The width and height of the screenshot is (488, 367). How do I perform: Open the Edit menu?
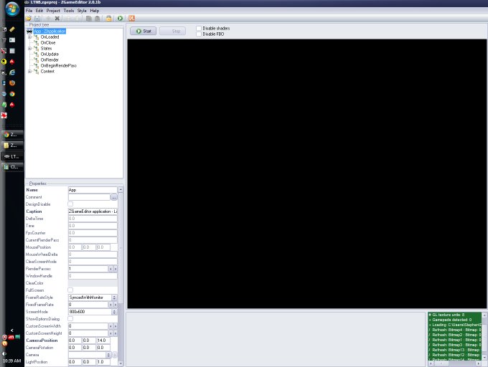click(39, 11)
